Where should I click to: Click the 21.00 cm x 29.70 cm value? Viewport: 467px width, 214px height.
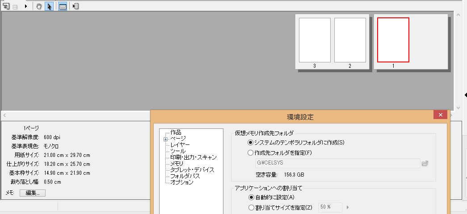[67, 155]
